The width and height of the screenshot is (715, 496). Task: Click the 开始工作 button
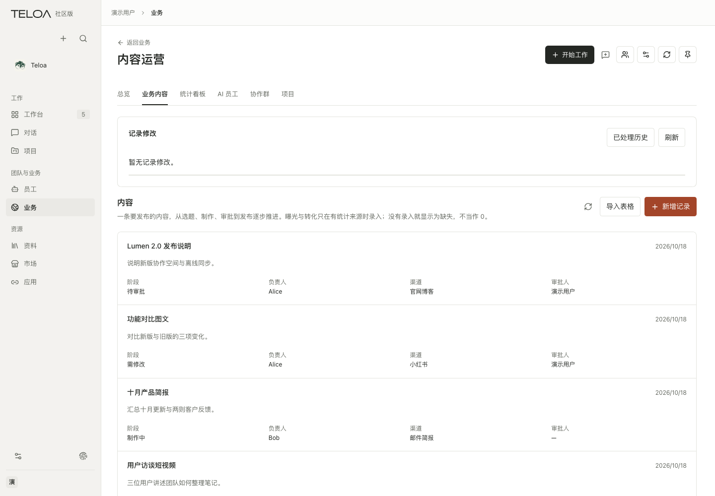570,55
